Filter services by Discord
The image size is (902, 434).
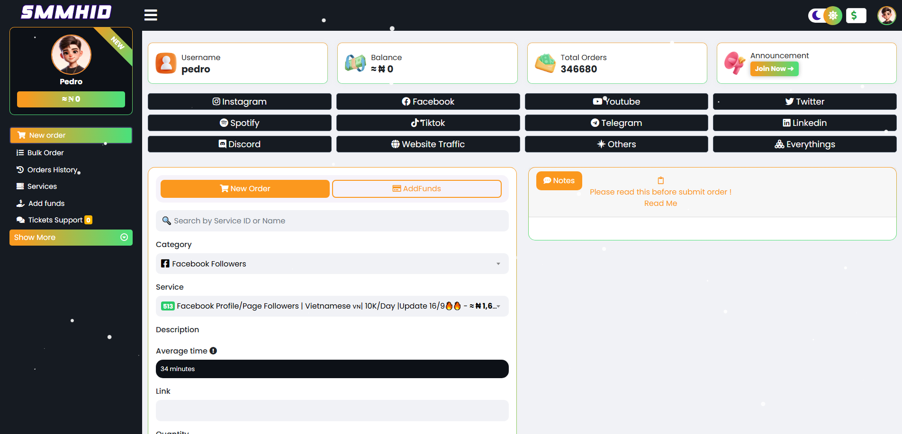click(x=239, y=144)
